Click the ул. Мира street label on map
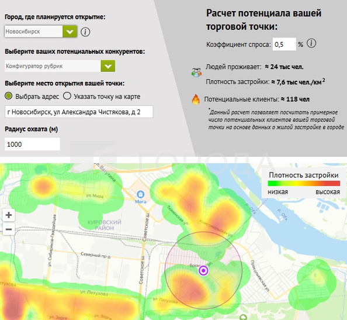347x320 pixels. pos(95,196)
